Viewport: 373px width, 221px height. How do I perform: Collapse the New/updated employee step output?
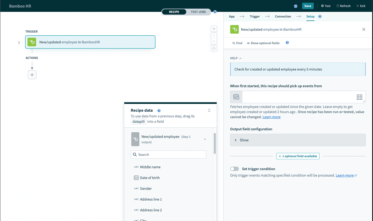[x=205, y=139]
